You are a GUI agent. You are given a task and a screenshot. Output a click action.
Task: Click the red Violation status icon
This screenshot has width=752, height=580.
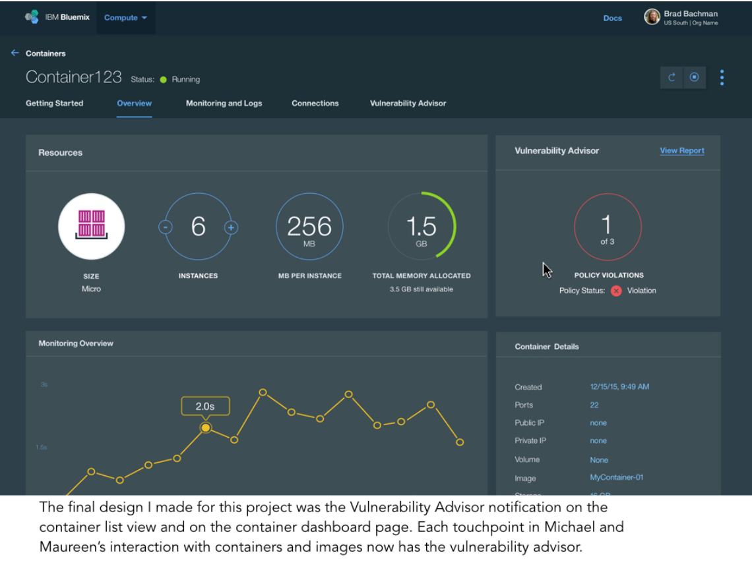pyautogui.click(x=616, y=291)
